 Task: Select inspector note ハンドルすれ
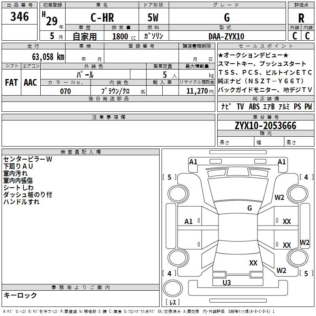(21, 201)
